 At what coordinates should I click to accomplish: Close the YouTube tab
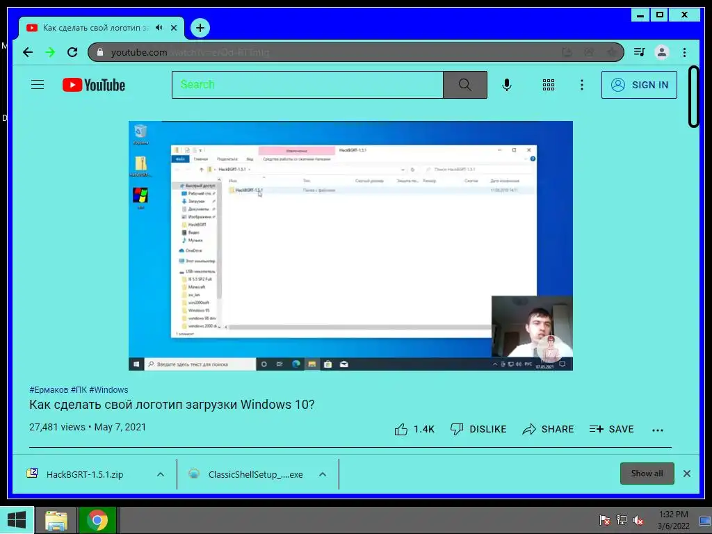(174, 28)
